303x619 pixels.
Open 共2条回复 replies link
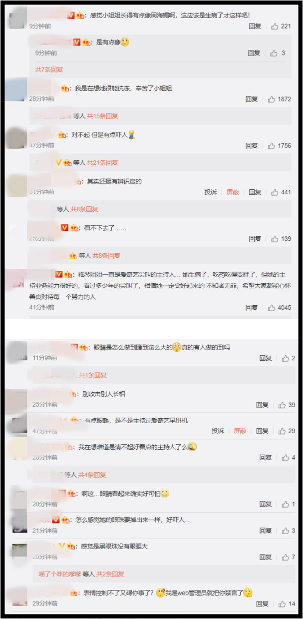110,575
